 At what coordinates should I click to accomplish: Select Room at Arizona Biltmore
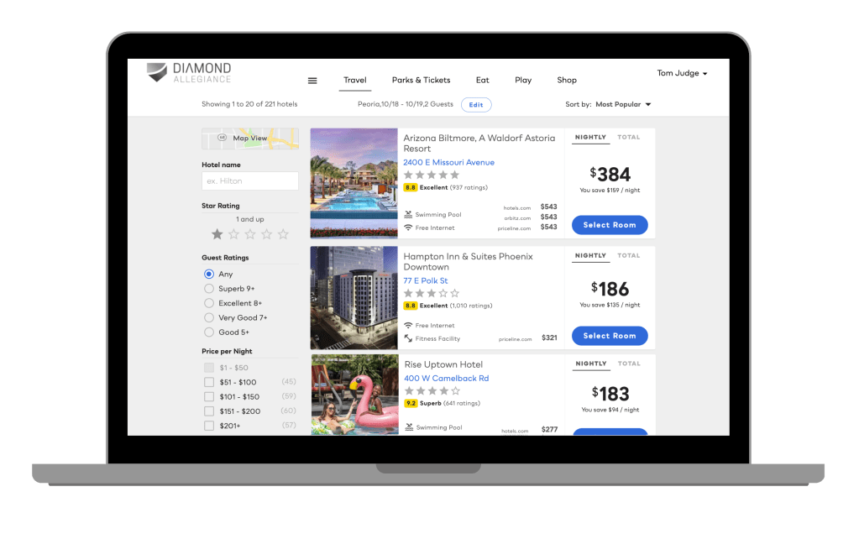point(610,225)
